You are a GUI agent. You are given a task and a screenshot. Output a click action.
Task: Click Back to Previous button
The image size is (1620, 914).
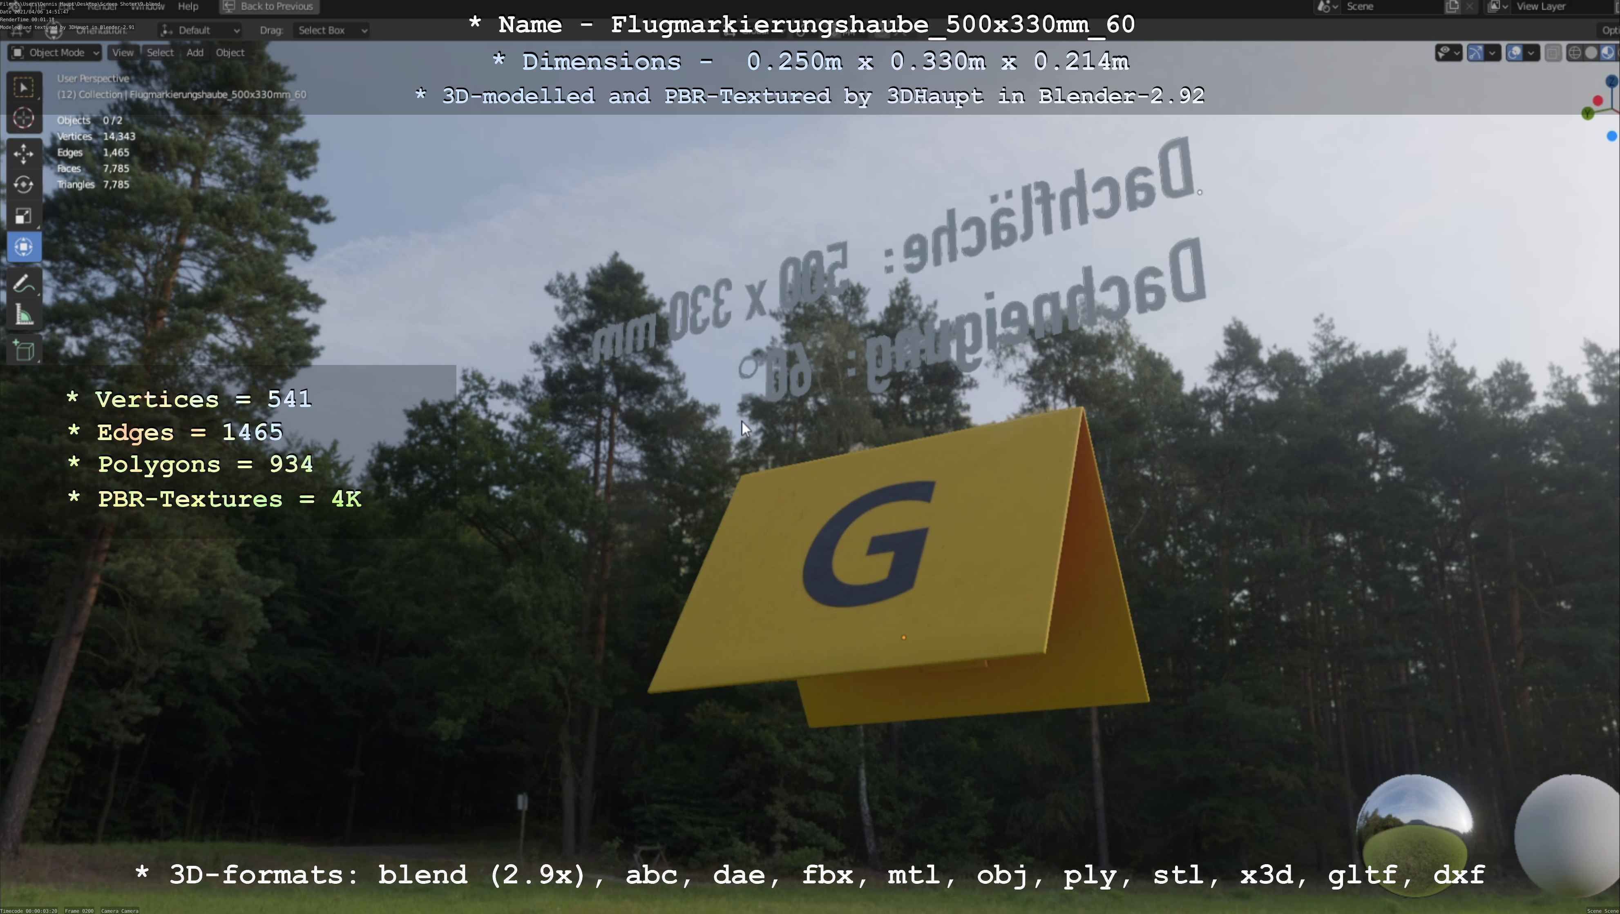(x=269, y=6)
